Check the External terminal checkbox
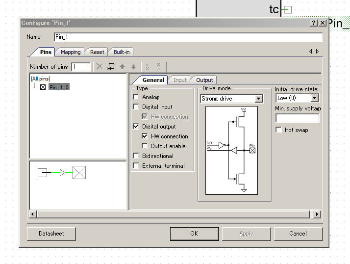The width and height of the screenshot is (350, 264). [x=136, y=166]
